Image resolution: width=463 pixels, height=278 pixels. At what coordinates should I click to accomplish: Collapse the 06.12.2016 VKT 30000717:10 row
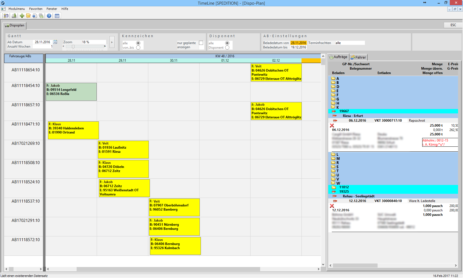(335, 121)
